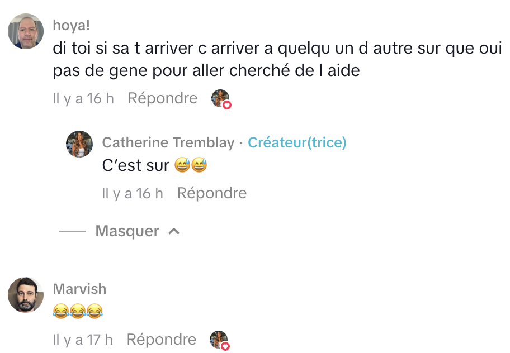
Task: Open the Marvish username profile link
Action: pyautogui.click(x=79, y=289)
